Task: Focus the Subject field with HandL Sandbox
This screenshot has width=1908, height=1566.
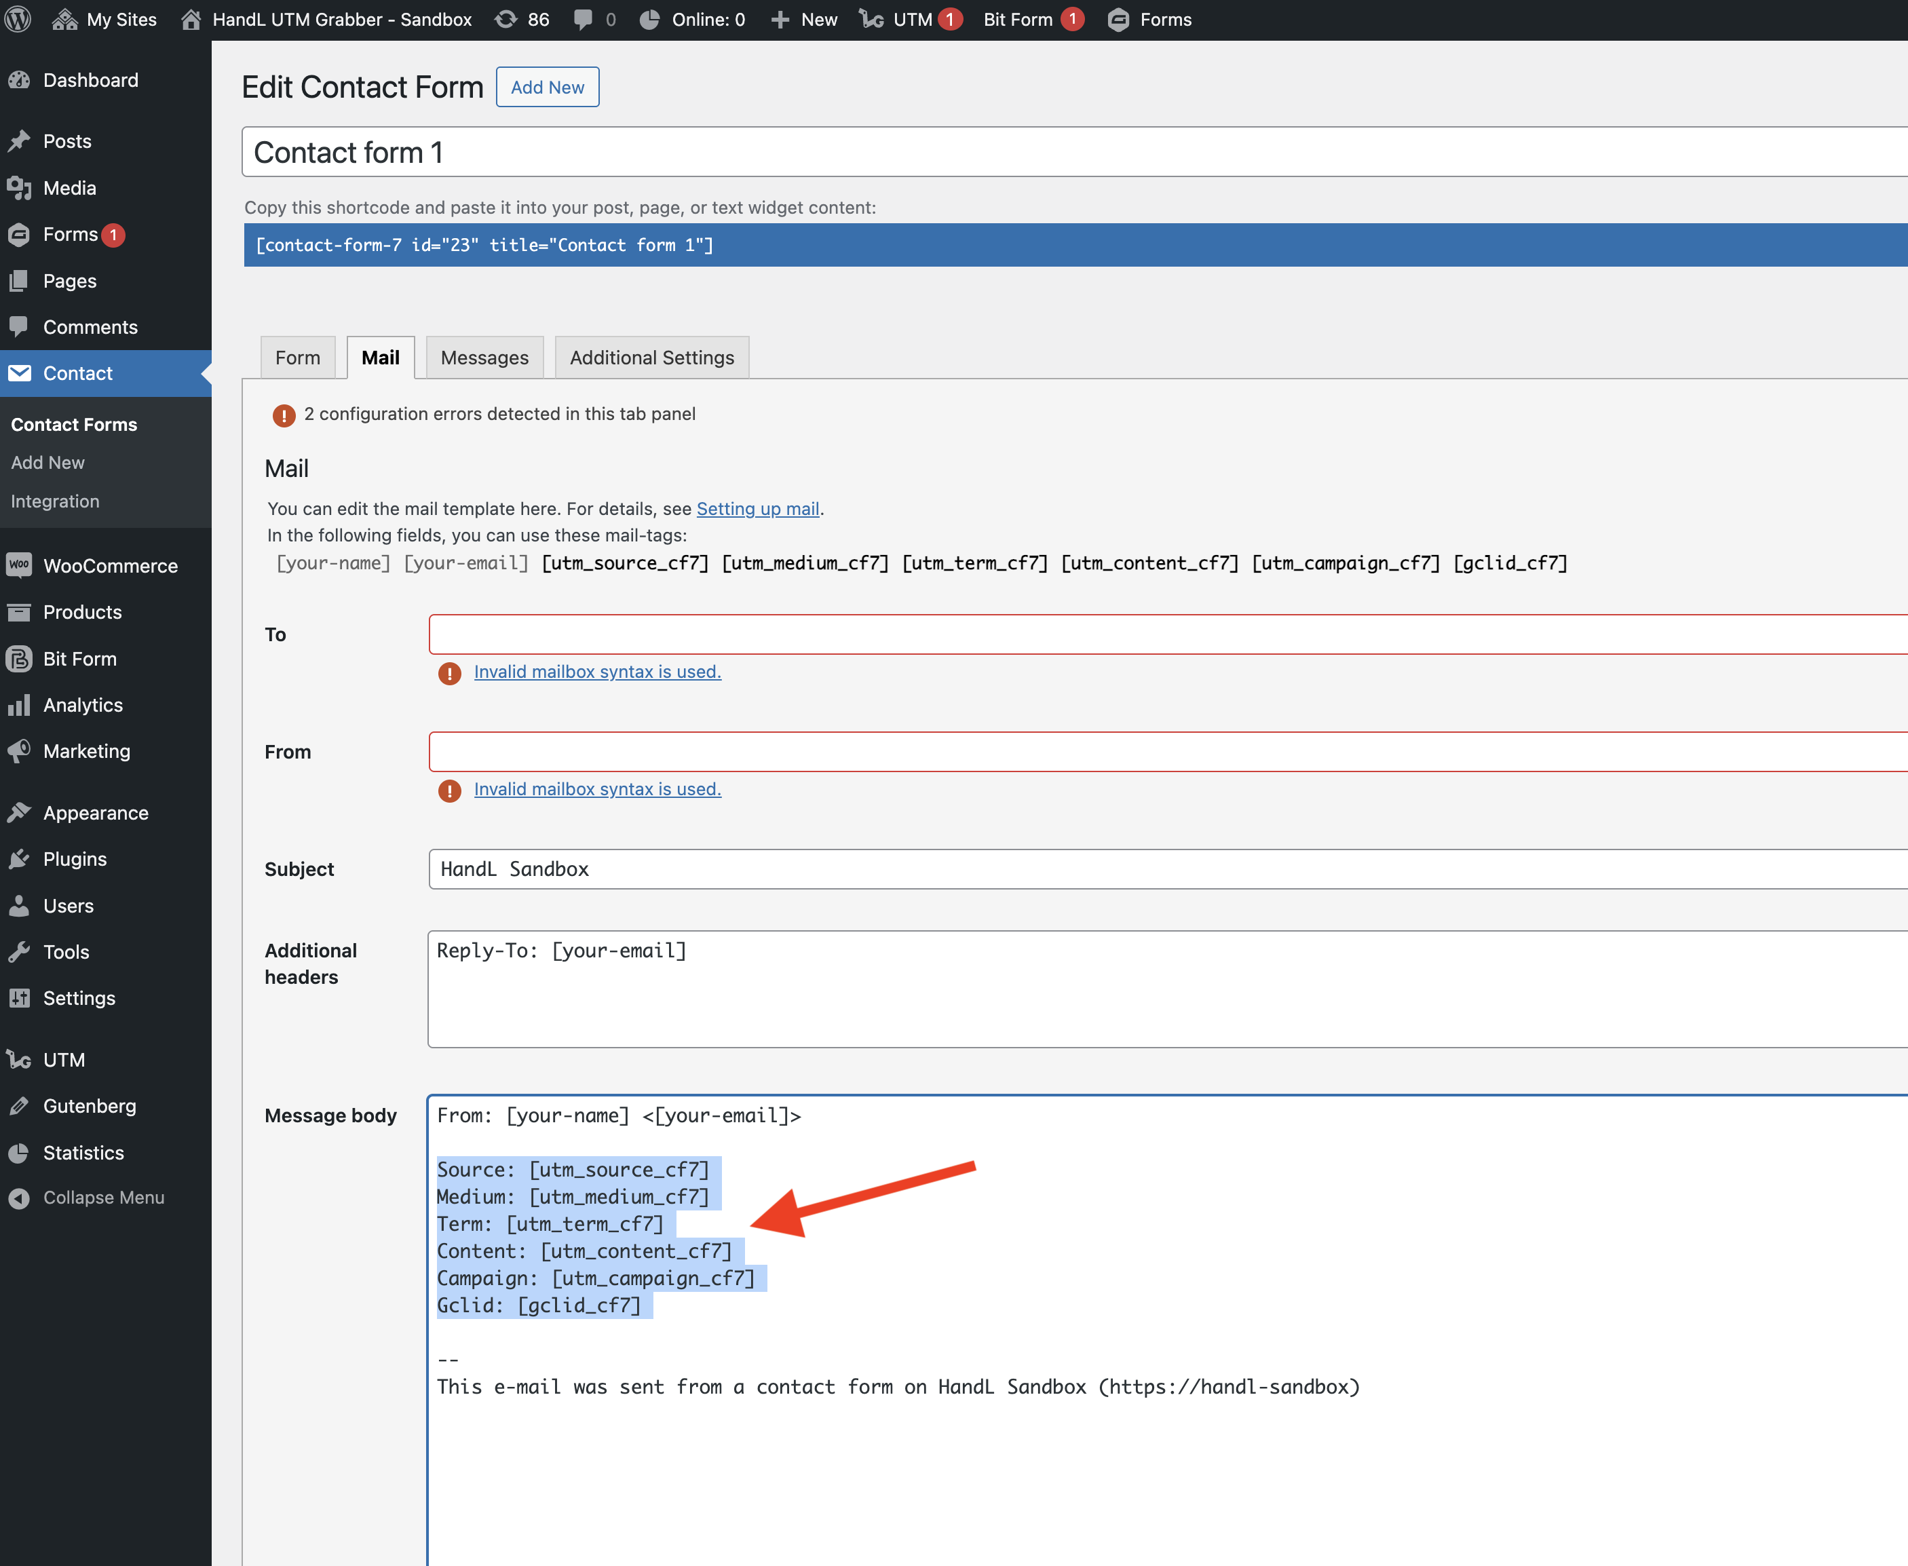Action: coord(1167,868)
